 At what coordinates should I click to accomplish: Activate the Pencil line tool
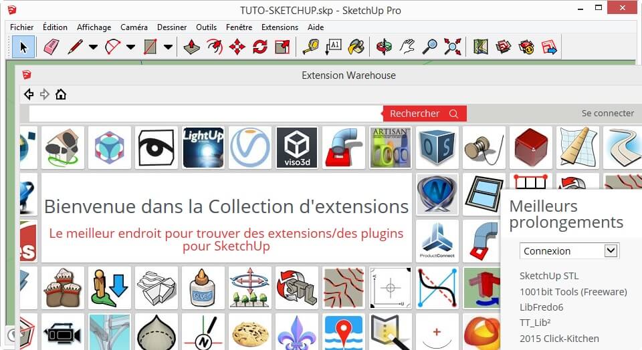coord(75,47)
